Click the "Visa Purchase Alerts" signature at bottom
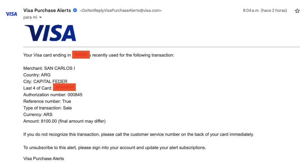The image size is (300, 166). click(x=43, y=158)
